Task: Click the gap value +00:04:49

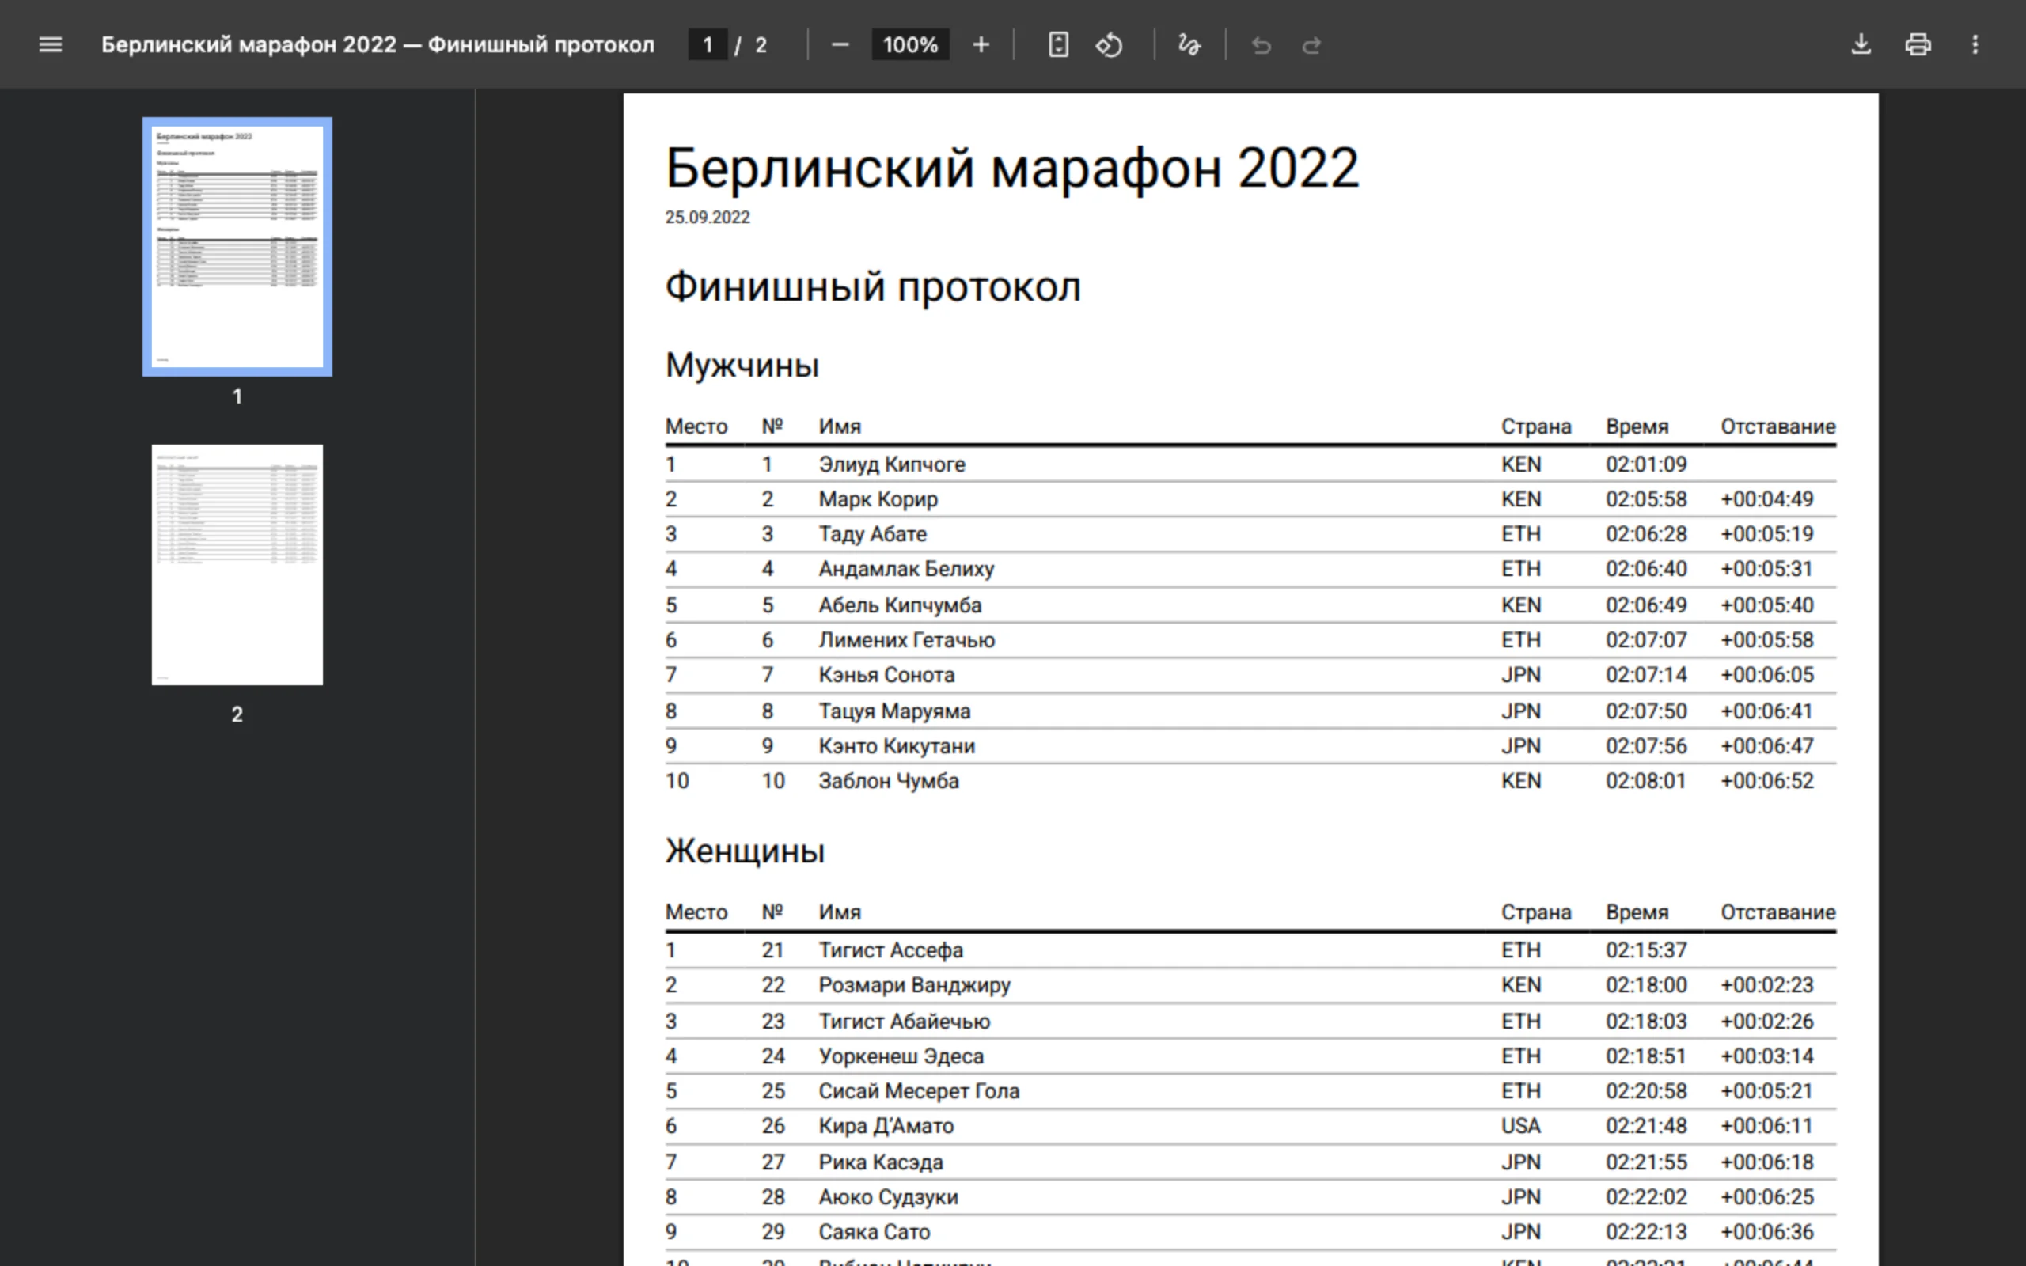Action: coord(1766,500)
